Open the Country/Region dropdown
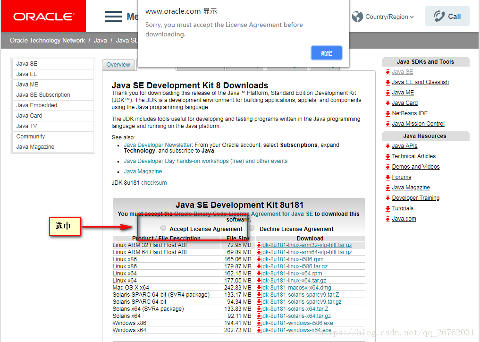The height and width of the screenshot is (342, 480). 389,17
